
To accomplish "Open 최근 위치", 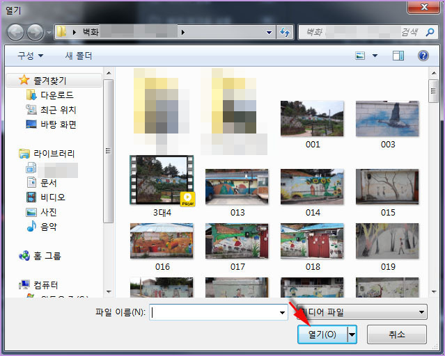I will click(58, 110).
